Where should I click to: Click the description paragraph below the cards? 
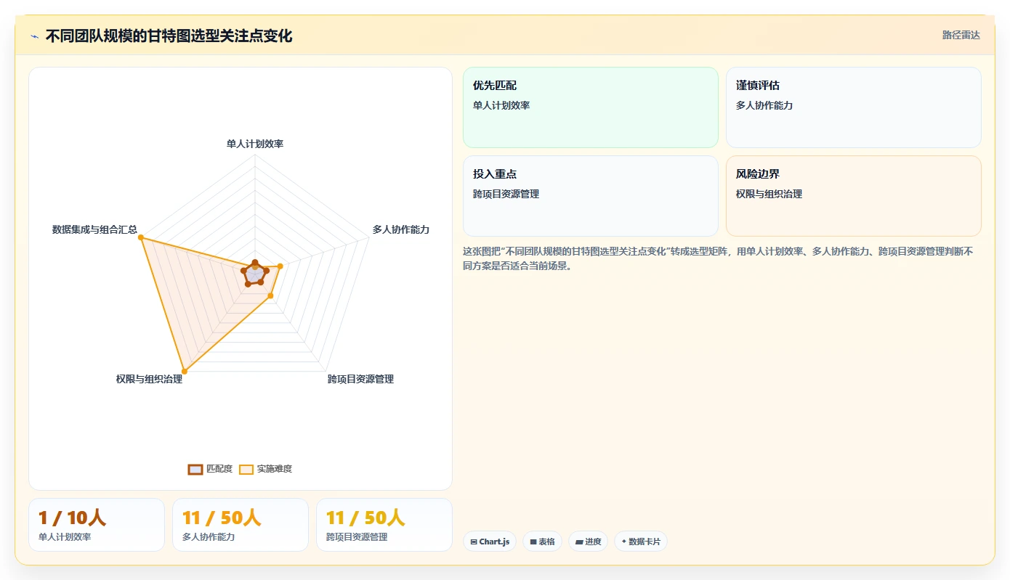[x=722, y=258]
